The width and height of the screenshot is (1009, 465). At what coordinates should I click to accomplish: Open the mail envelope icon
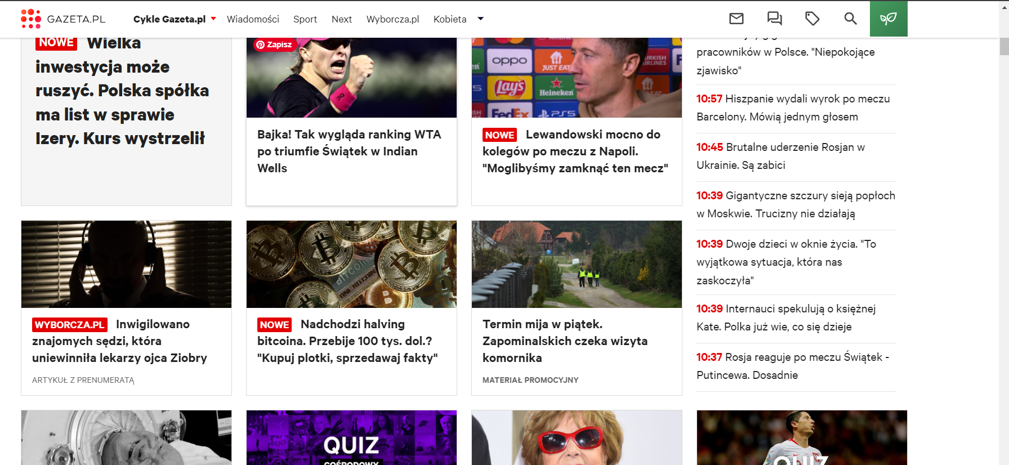click(736, 19)
